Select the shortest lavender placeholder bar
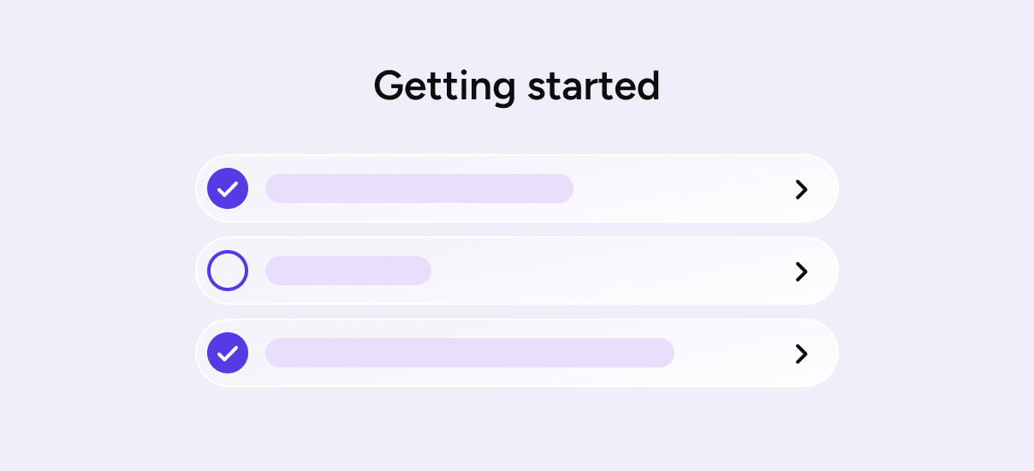Image resolution: width=1034 pixels, height=471 pixels. [348, 271]
